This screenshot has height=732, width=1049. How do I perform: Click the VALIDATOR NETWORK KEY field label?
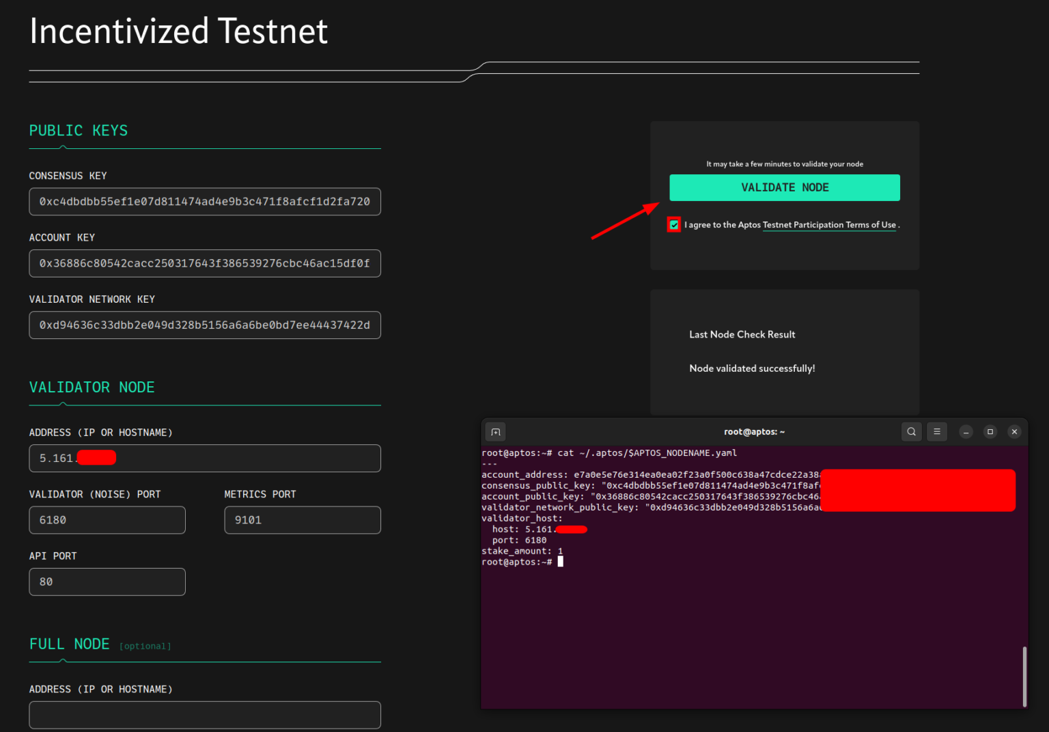[92, 299]
